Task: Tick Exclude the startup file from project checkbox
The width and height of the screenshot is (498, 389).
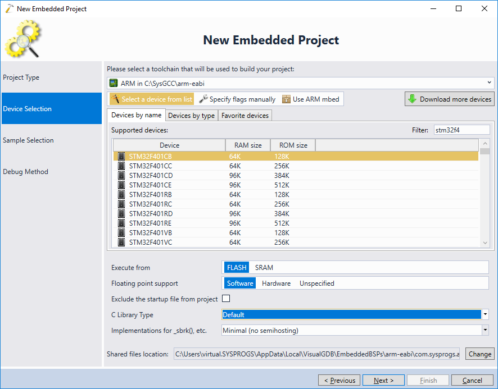Action: [x=226, y=299]
